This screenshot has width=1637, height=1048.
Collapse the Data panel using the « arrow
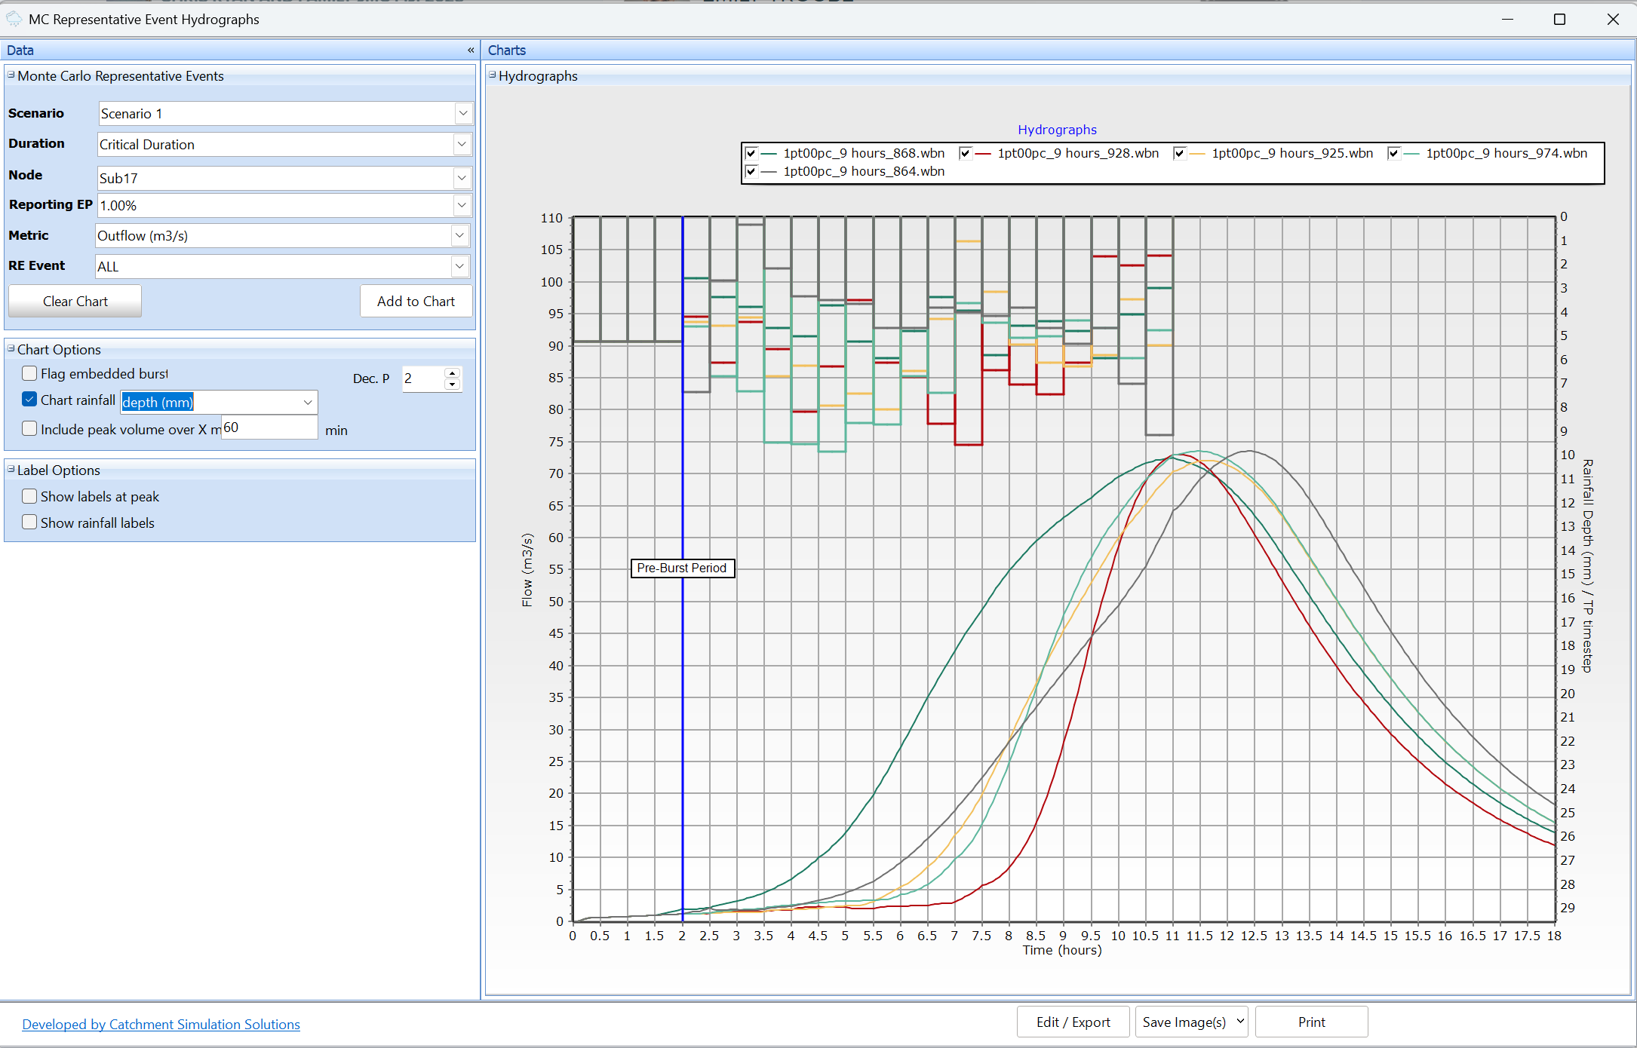(470, 50)
